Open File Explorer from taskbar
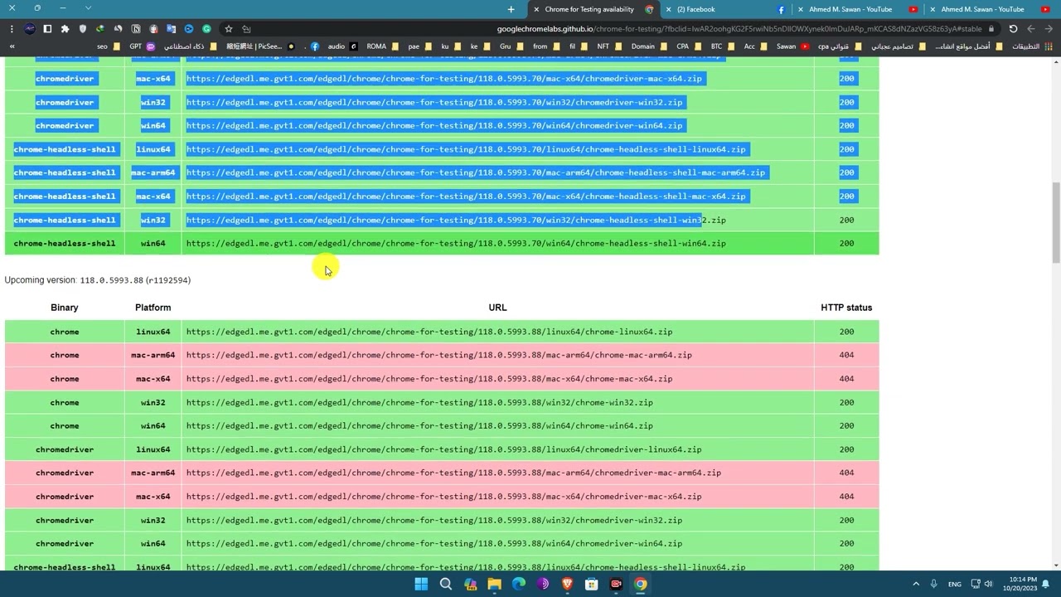This screenshot has height=597, width=1061. click(x=494, y=584)
